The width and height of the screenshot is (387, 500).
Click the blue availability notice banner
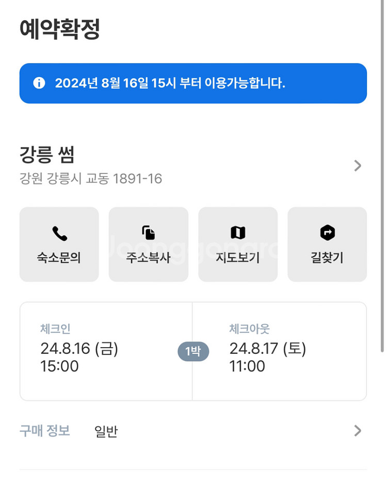pyautogui.click(x=193, y=83)
